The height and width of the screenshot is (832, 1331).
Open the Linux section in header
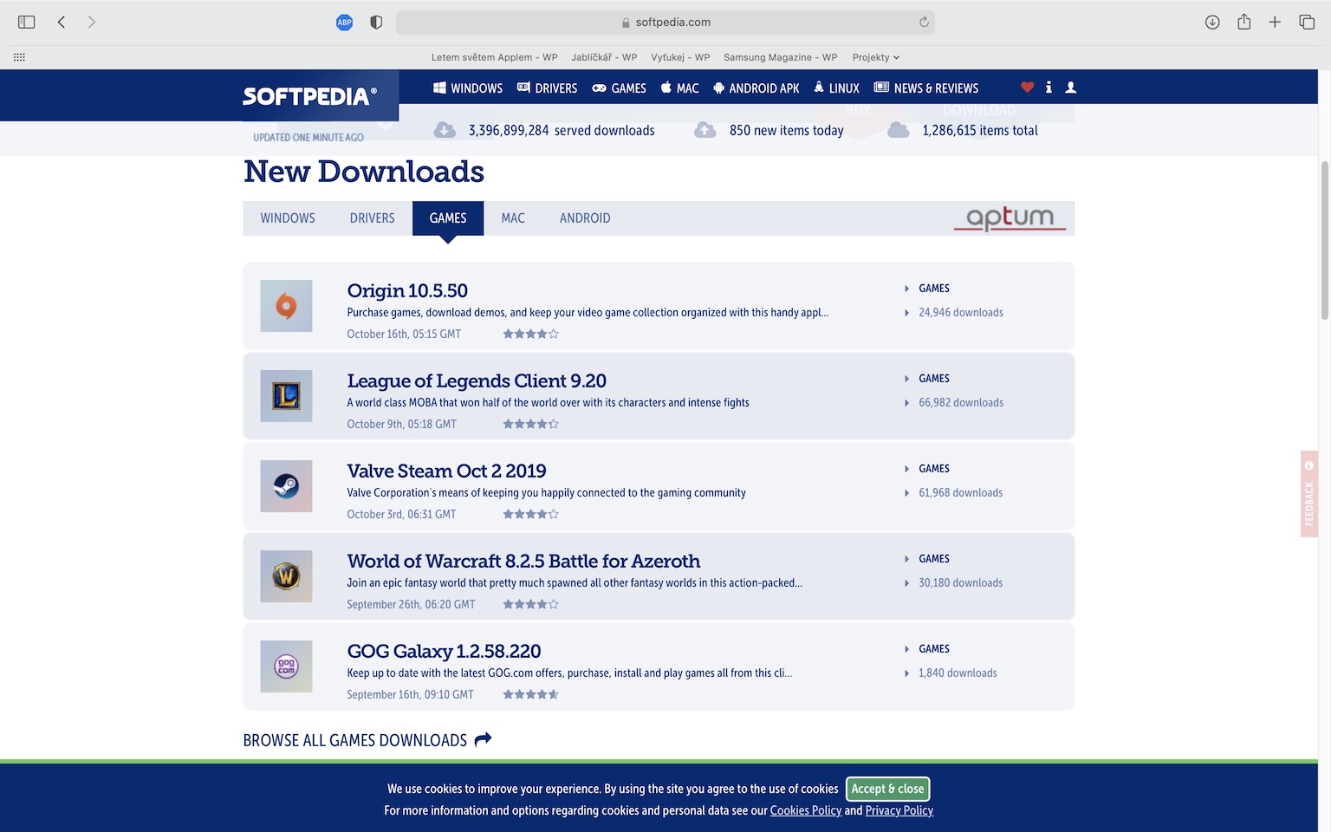coord(836,88)
